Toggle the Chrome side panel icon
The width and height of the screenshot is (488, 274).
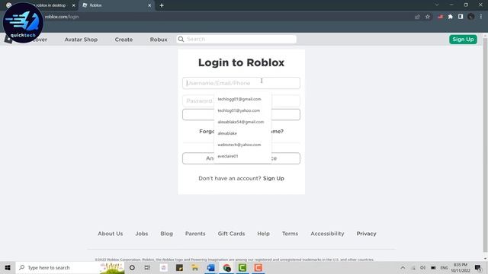tap(461, 17)
